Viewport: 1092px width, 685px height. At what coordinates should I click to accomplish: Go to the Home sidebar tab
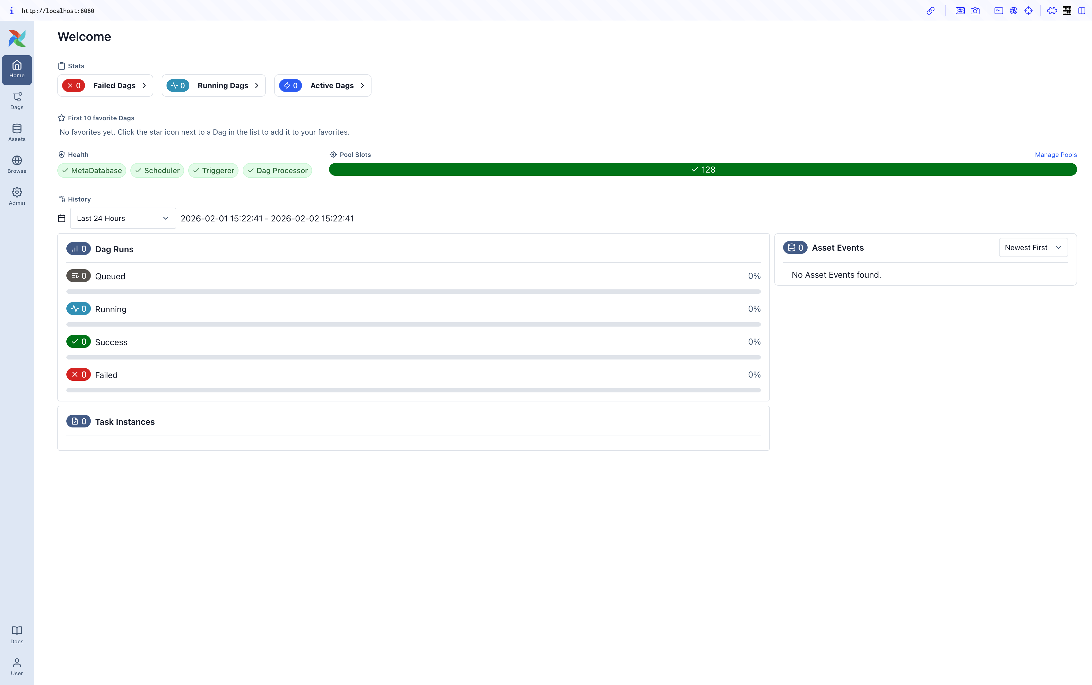click(17, 70)
